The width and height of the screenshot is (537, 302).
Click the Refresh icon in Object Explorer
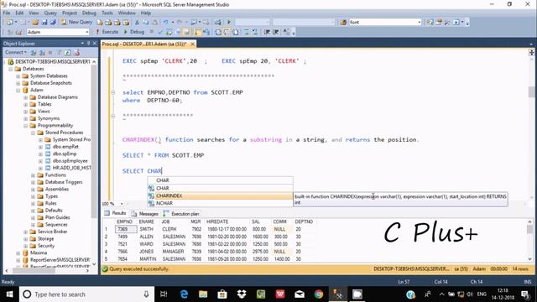(68, 52)
